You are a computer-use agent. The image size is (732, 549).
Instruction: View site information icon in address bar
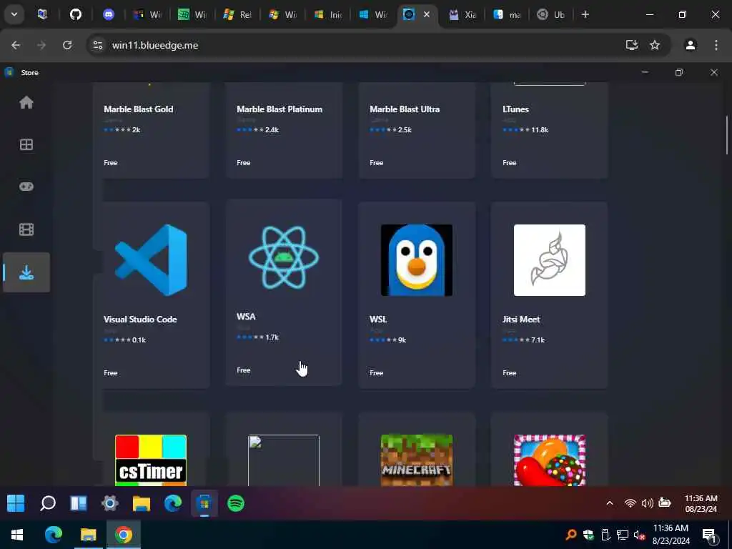point(97,45)
